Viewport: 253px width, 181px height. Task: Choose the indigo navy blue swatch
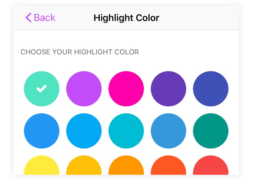(211, 89)
